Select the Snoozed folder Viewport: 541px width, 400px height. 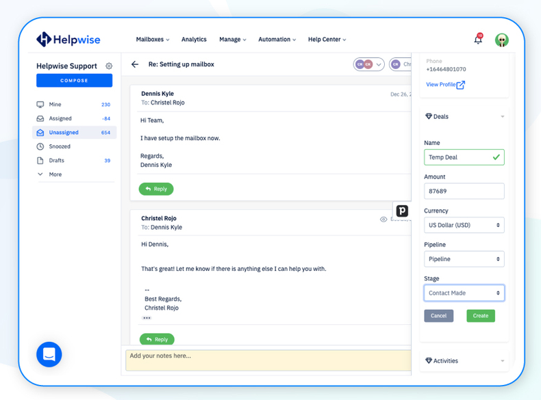click(74, 146)
